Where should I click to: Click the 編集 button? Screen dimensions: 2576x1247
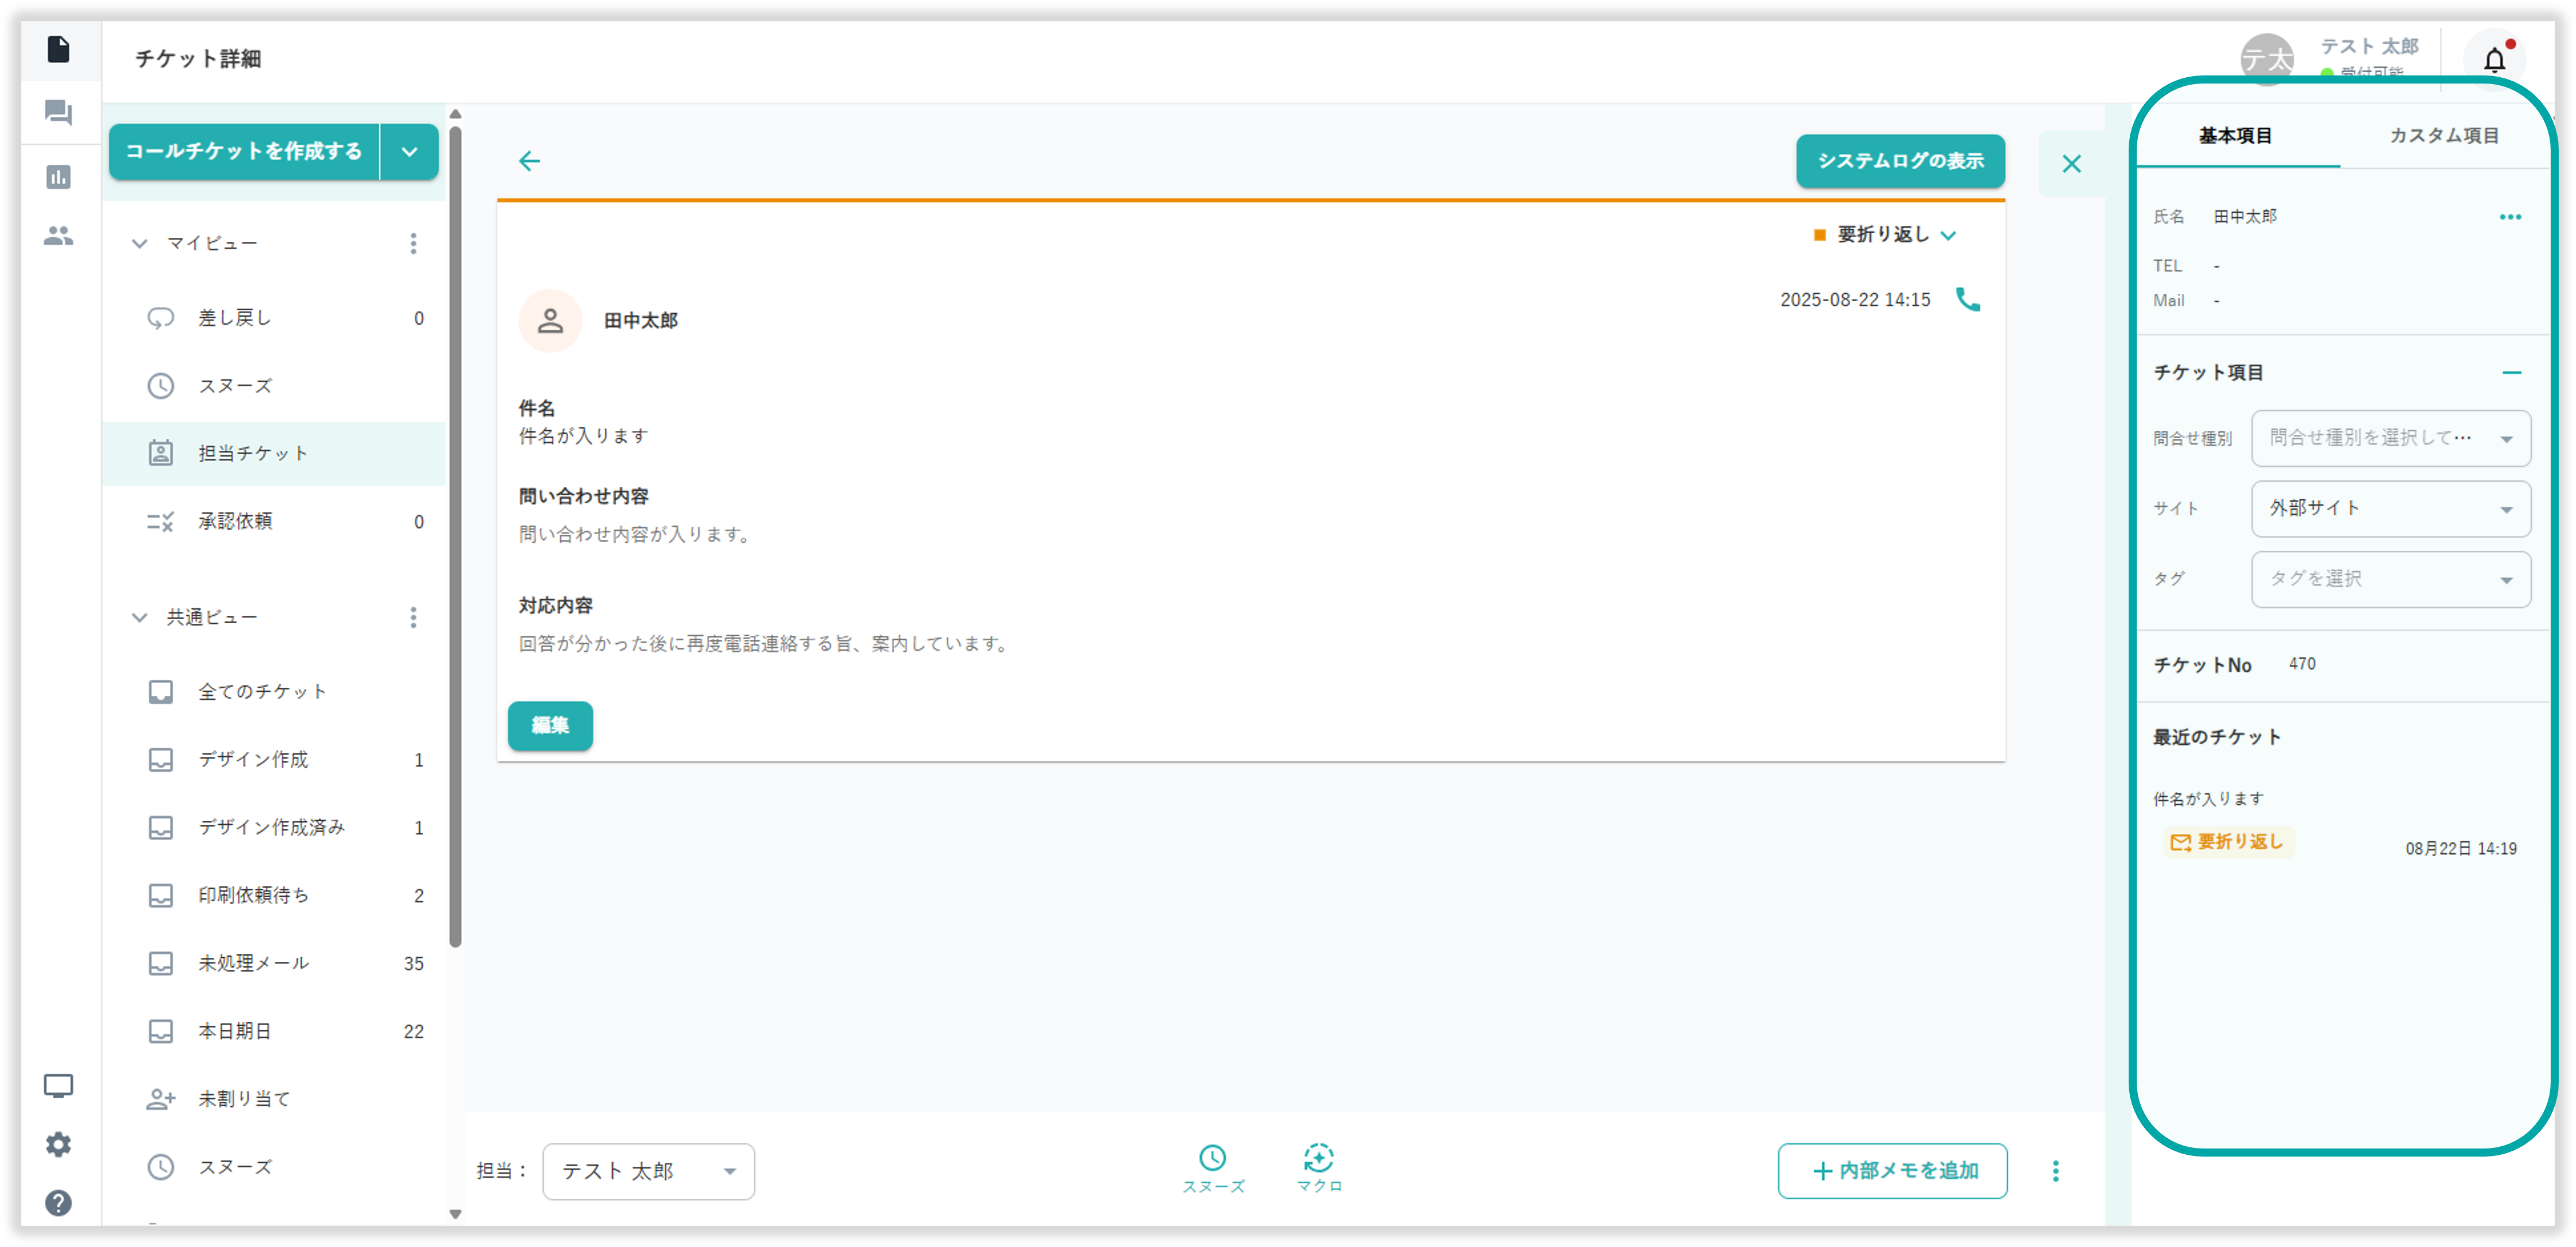(550, 726)
